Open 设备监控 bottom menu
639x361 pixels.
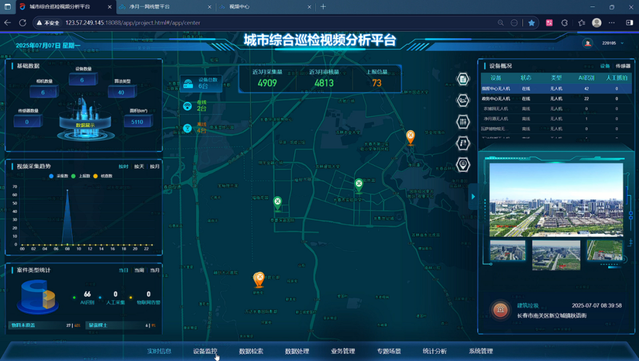(205, 351)
